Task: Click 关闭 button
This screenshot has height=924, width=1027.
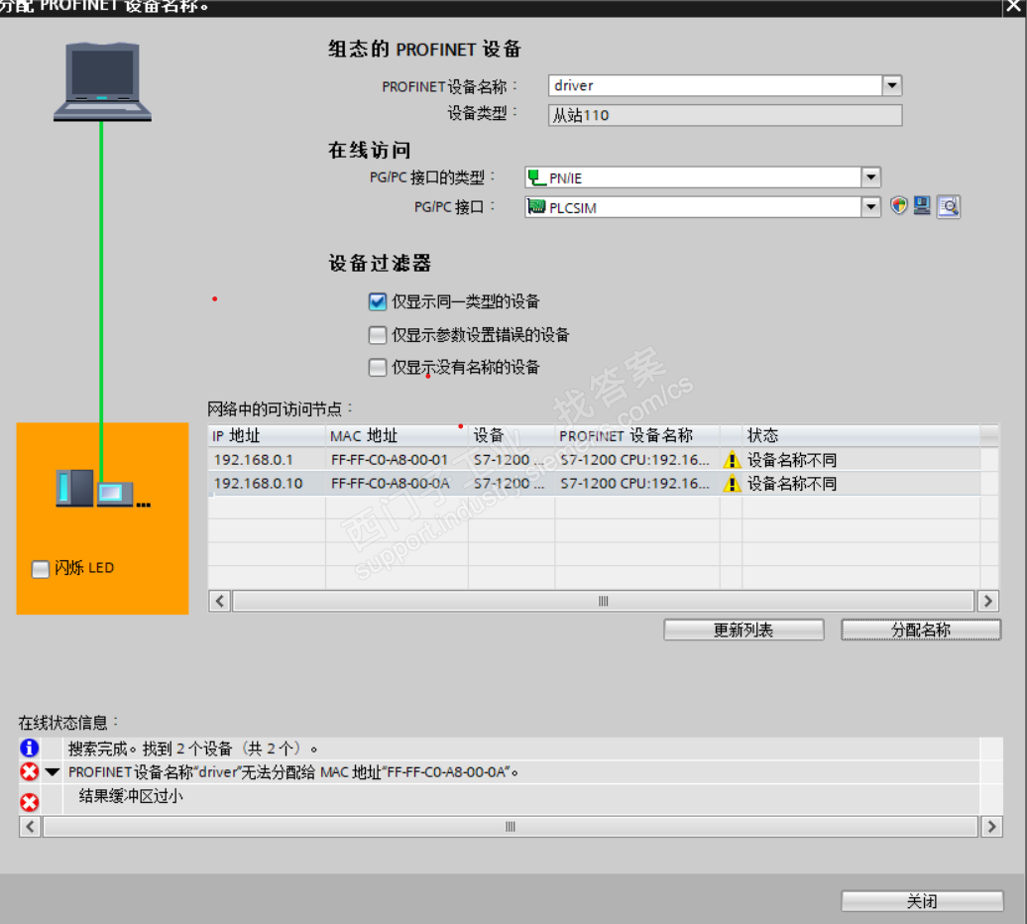Action: [922, 901]
